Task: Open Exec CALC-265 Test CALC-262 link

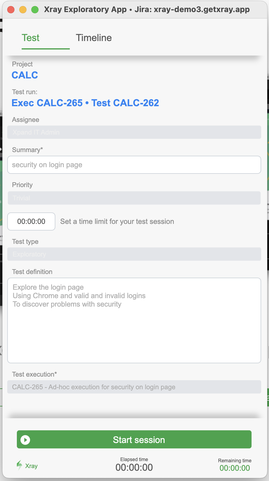Action: tap(85, 103)
